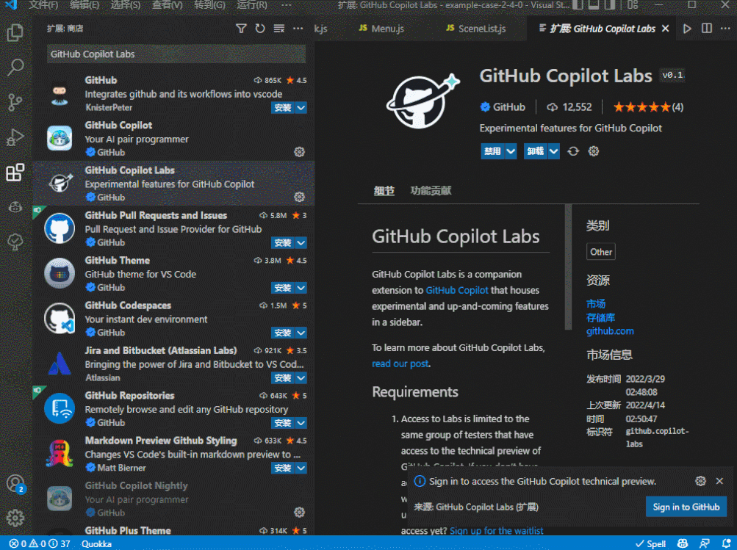Click the extension search box showing GitHub Copilot Labs
The image size is (737, 550).
175,54
